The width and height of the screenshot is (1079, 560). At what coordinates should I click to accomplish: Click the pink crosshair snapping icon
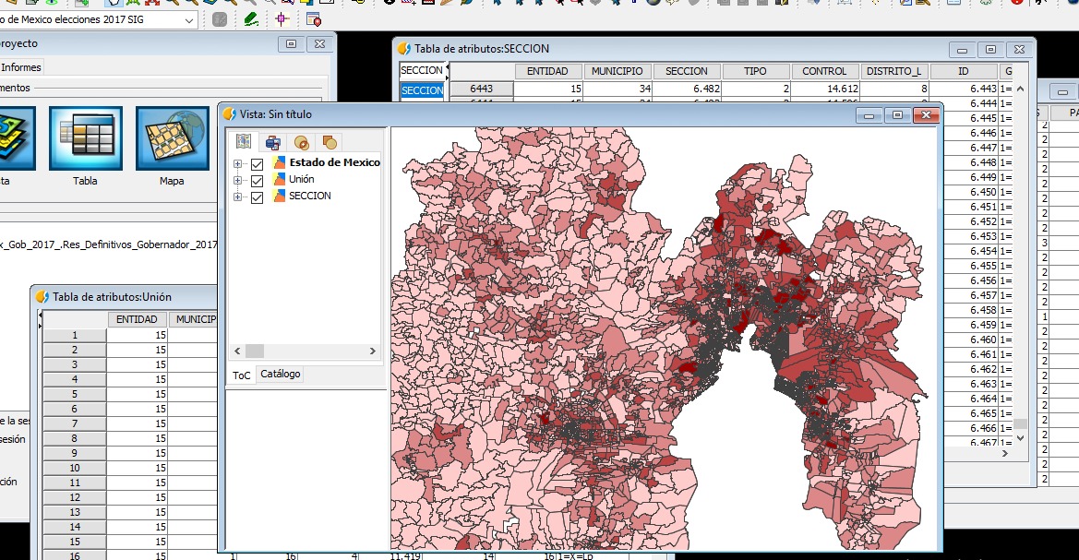tap(282, 19)
